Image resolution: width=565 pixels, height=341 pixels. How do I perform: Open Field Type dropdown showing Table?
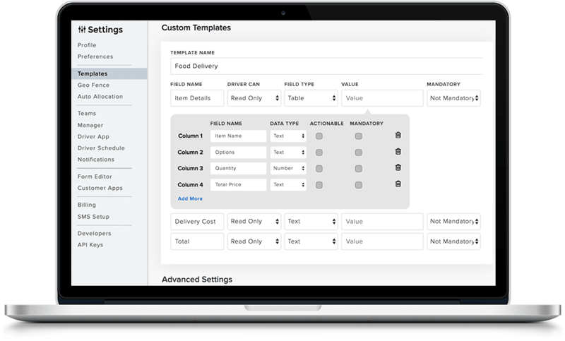pyautogui.click(x=311, y=98)
